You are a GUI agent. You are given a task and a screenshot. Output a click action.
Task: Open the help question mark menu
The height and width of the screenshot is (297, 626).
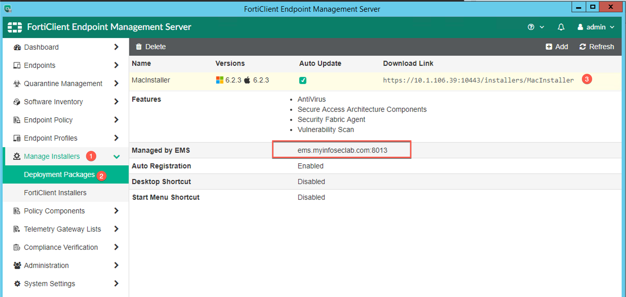(x=531, y=27)
